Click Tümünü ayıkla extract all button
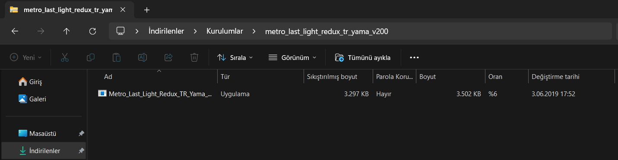 [363, 57]
